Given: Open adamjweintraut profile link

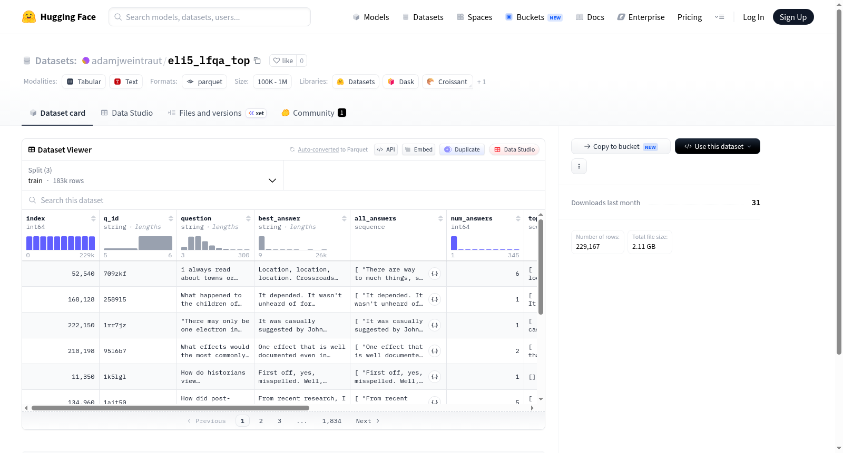Looking at the screenshot, I should (126, 61).
